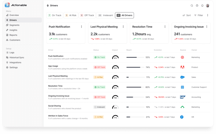This screenshot has height=134, width=216.
Task: Switch to the On Track tab
Action: coord(55,15)
